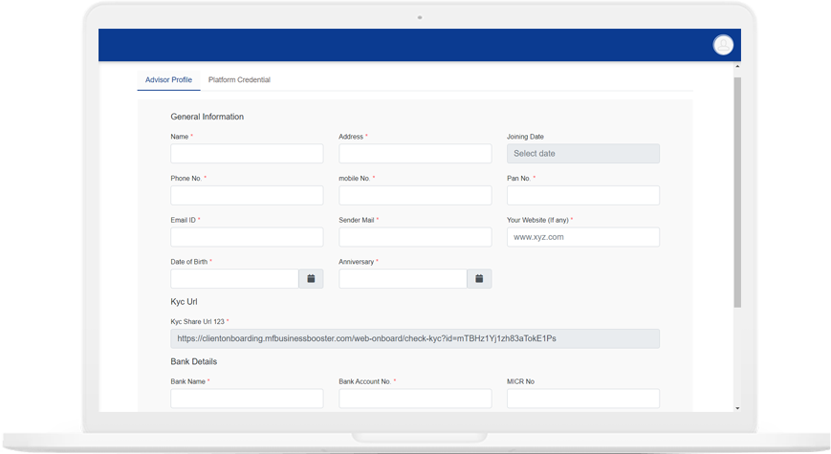The width and height of the screenshot is (831, 454).
Task: Click the user profile avatar icon
Action: point(723,45)
